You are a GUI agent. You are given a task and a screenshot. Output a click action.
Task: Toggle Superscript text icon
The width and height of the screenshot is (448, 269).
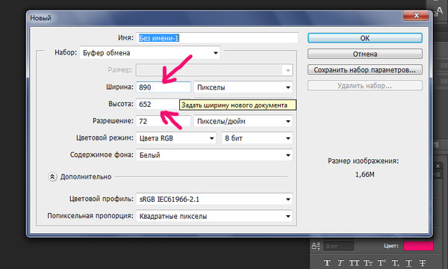pos(382,263)
